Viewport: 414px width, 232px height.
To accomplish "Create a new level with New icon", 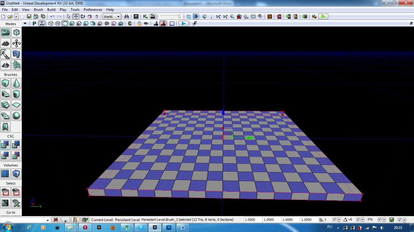I will (3, 17).
